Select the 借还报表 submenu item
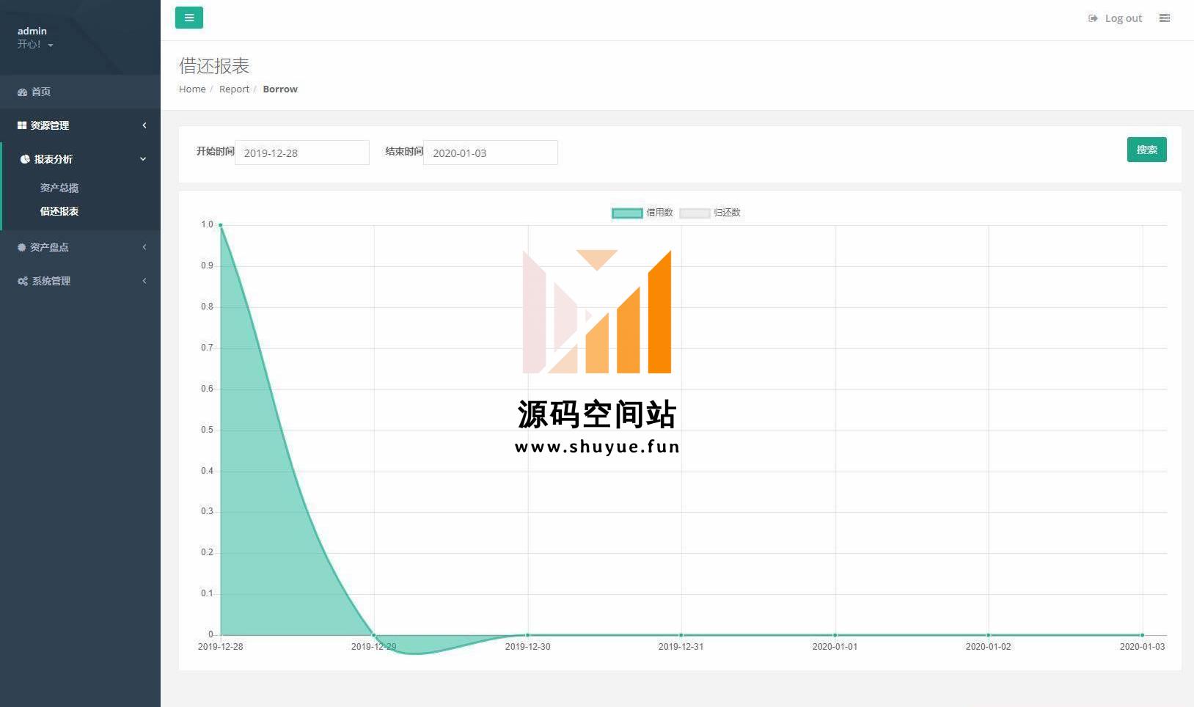This screenshot has width=1194, height=707. [x=59, y=211]
